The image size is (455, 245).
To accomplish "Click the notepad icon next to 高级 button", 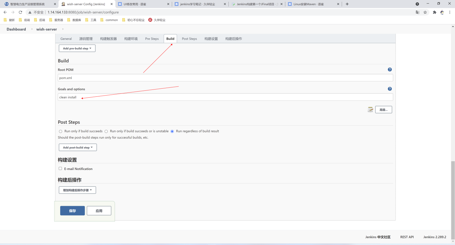I will coord(370,110).
